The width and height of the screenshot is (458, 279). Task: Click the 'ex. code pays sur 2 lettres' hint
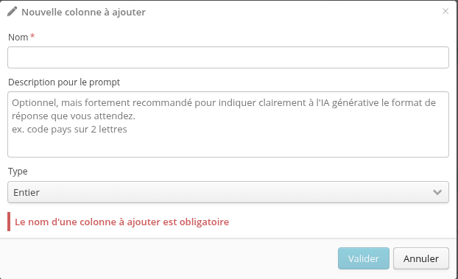[69, 129]
